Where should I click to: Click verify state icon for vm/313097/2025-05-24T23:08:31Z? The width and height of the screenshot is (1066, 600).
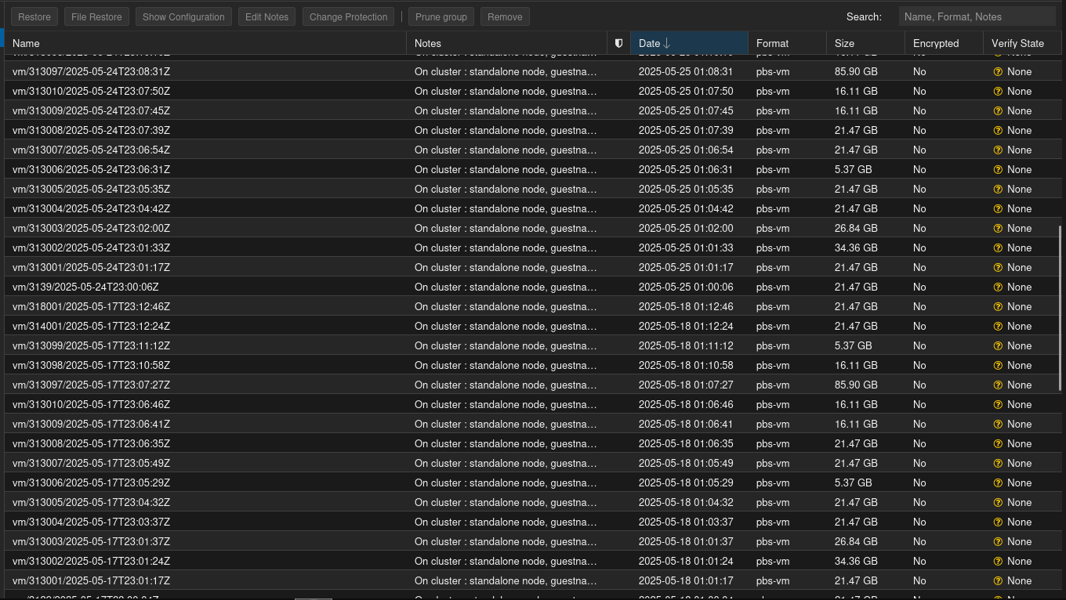[x=998, y=72]
